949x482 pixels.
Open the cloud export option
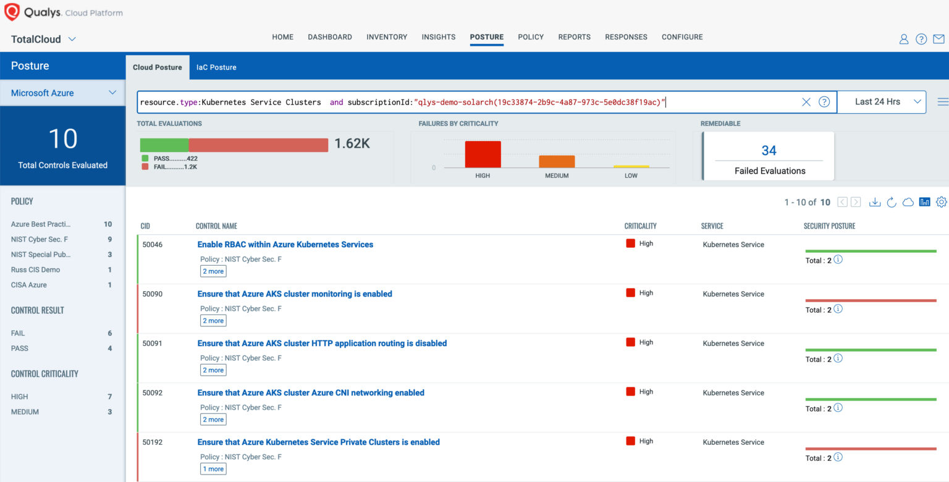908,201
